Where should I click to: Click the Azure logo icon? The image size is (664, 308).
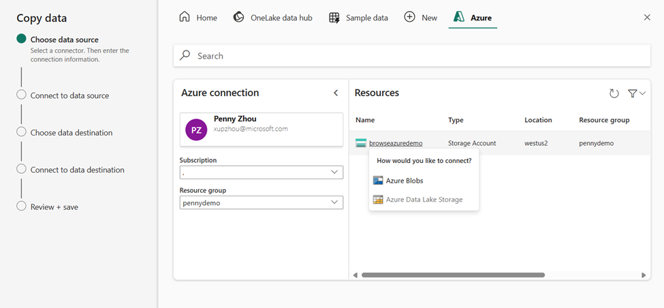[460, 17]
